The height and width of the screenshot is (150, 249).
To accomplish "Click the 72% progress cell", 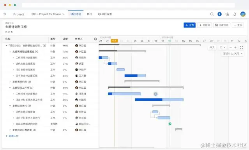I will 65,52.
